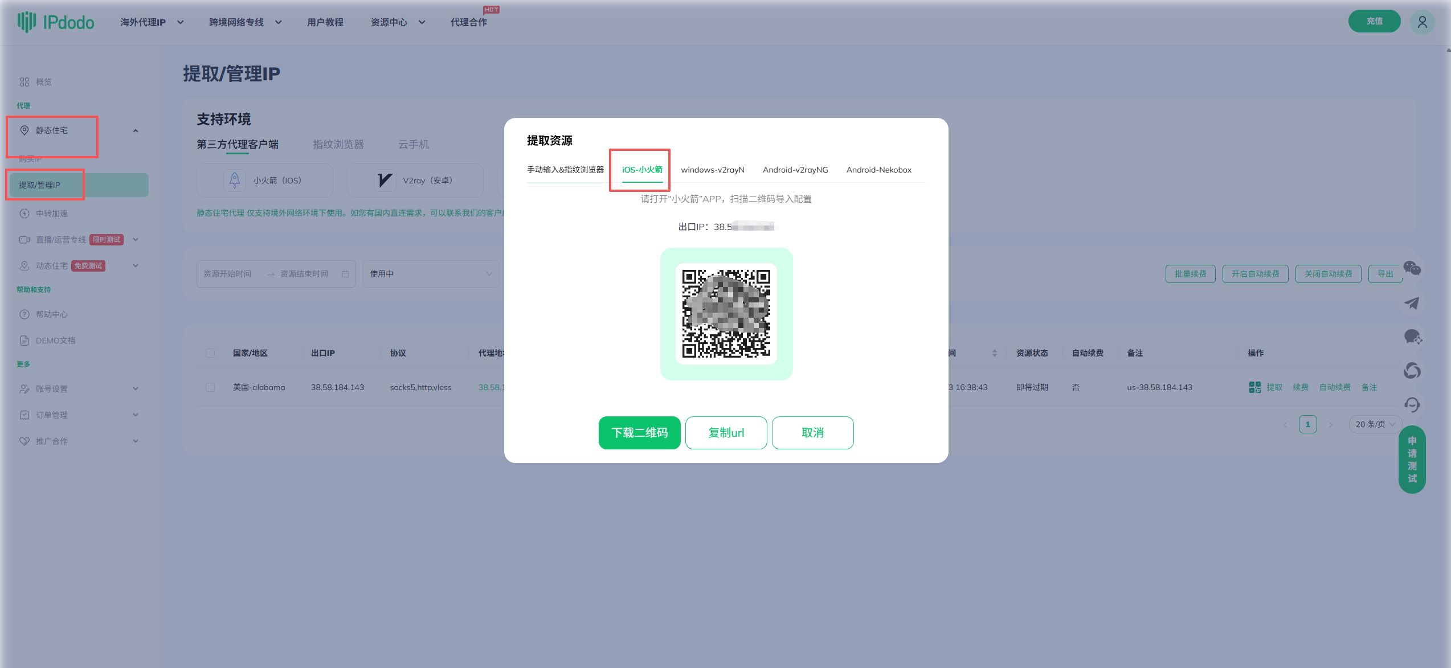Click the refresh swirl icon on right
The height and width of the screenshot is (668, 1451).
(1412, 371)
